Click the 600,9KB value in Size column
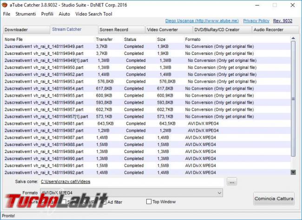Image resolution: width=302 pixels, height=220 pixels. click(x=165, y=95)
